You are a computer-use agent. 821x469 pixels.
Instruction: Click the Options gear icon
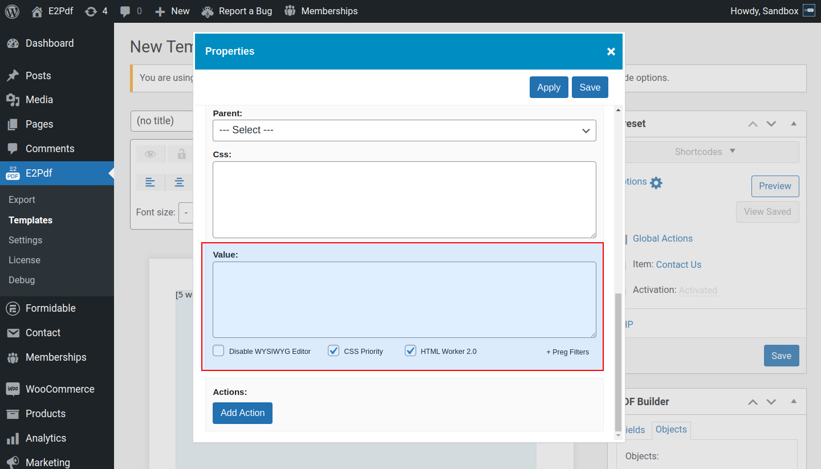656,183
